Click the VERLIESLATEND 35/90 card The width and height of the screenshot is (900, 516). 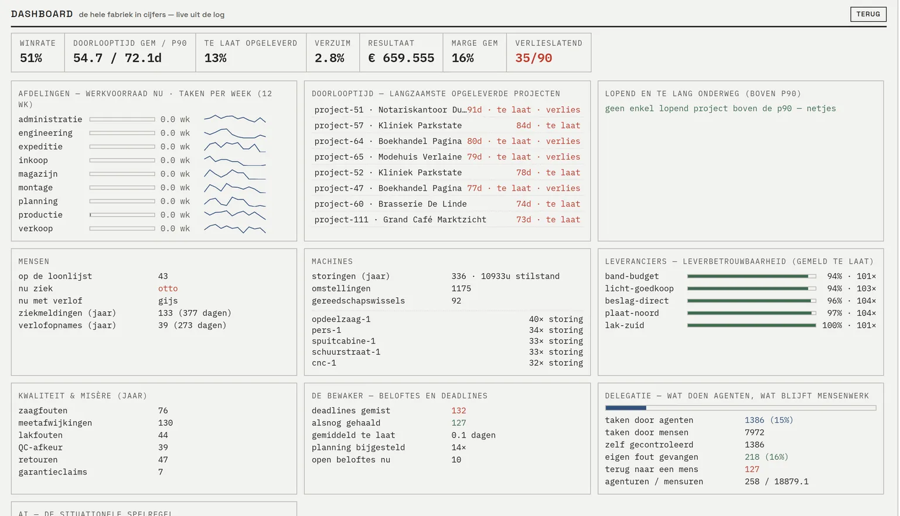549,52
